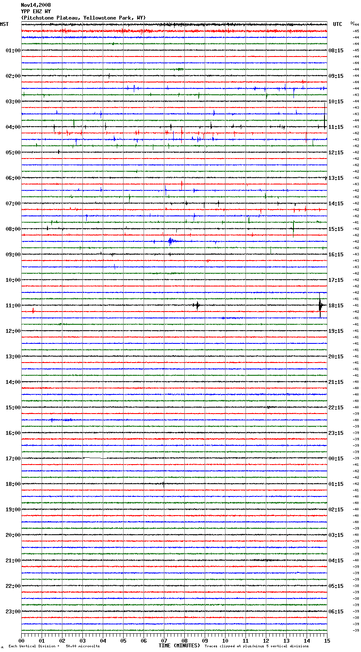This screenshot has width=361, height=652.
Task: Select the 20:00 MST time label
Action: (x=13, y=535)
